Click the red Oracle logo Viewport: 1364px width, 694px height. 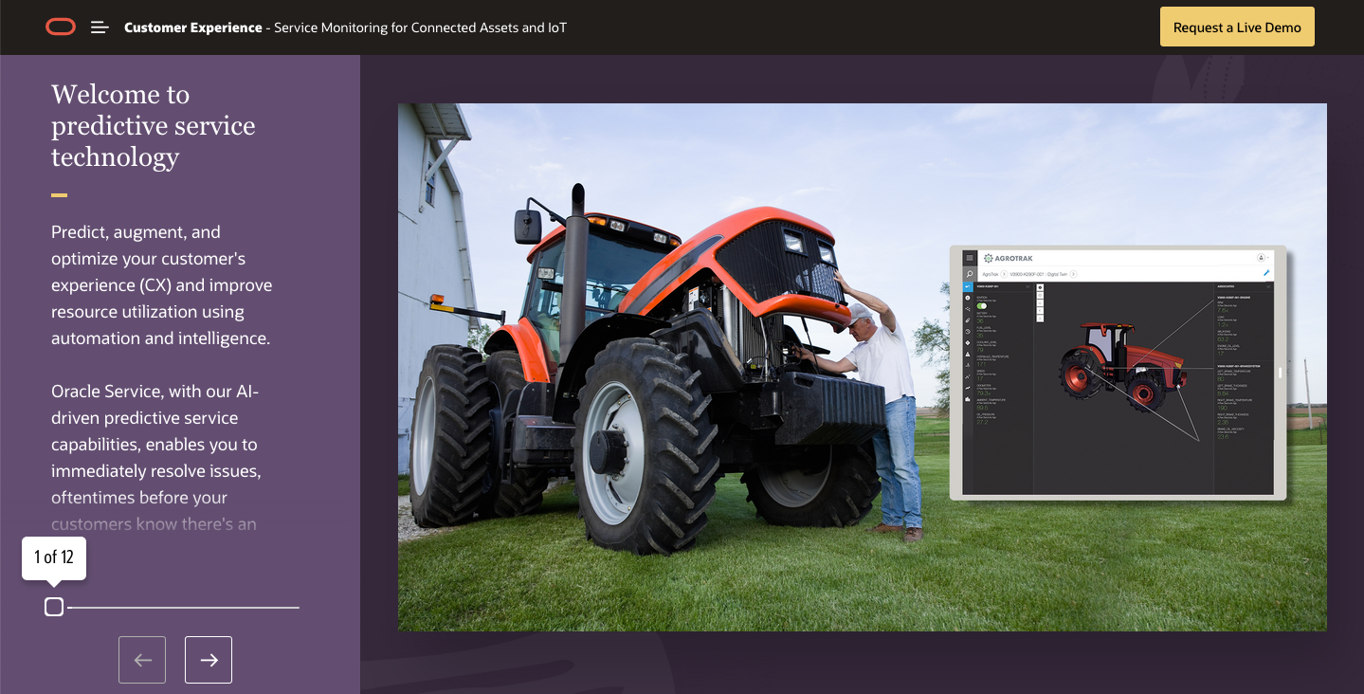click(x=61, y=27)
